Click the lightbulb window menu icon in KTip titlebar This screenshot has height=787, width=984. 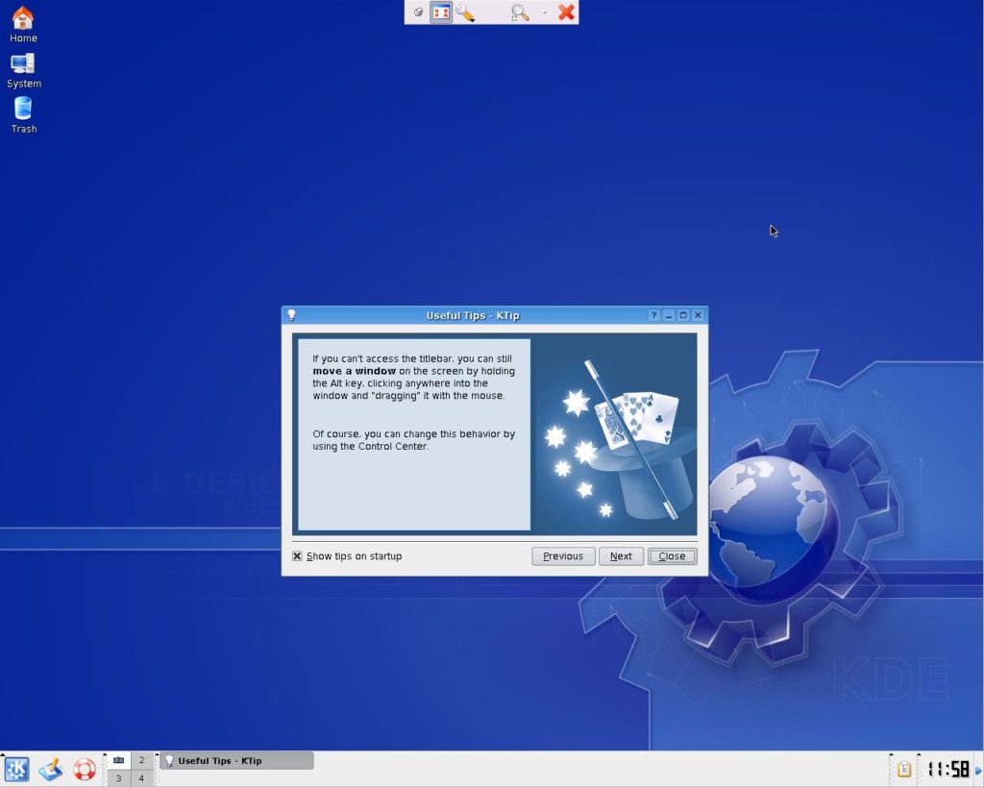[x=292, y=315]
